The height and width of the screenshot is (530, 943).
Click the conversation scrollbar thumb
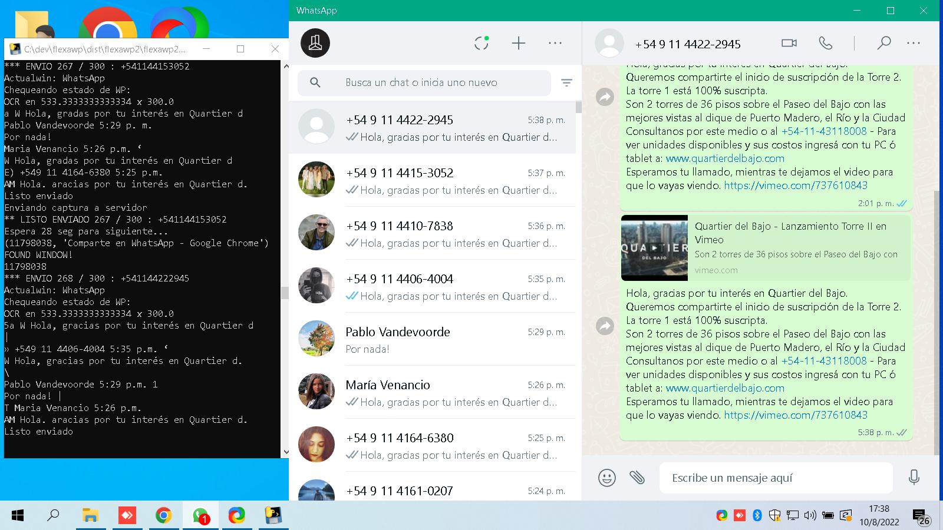(x=937, y=323)
